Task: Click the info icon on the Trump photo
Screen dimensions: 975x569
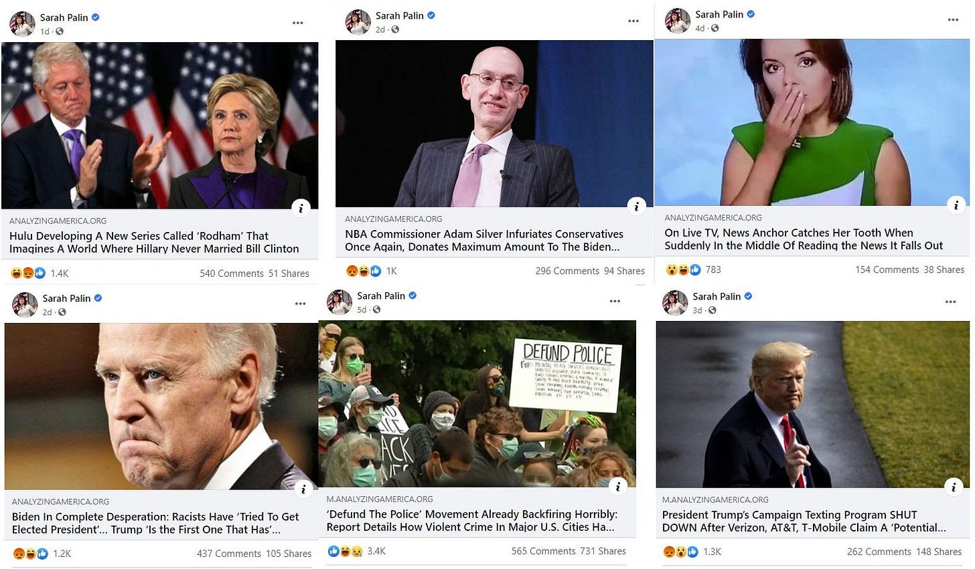Action: click(x=954, y=487)
